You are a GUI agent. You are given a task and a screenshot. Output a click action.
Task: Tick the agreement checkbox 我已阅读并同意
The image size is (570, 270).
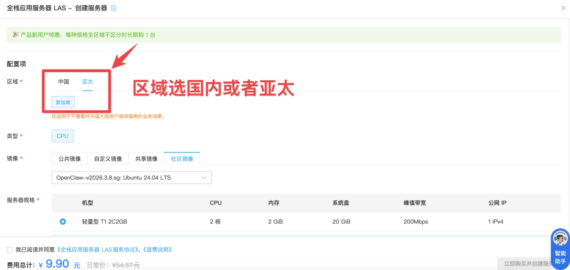(x=9, y=249)
